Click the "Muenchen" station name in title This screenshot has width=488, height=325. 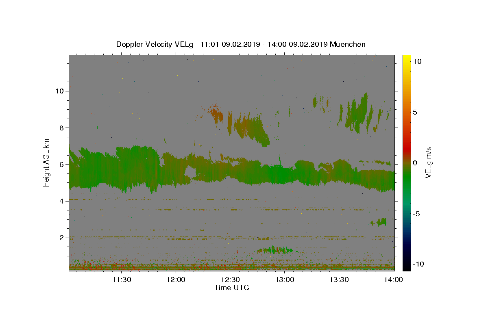pos(348,44)
